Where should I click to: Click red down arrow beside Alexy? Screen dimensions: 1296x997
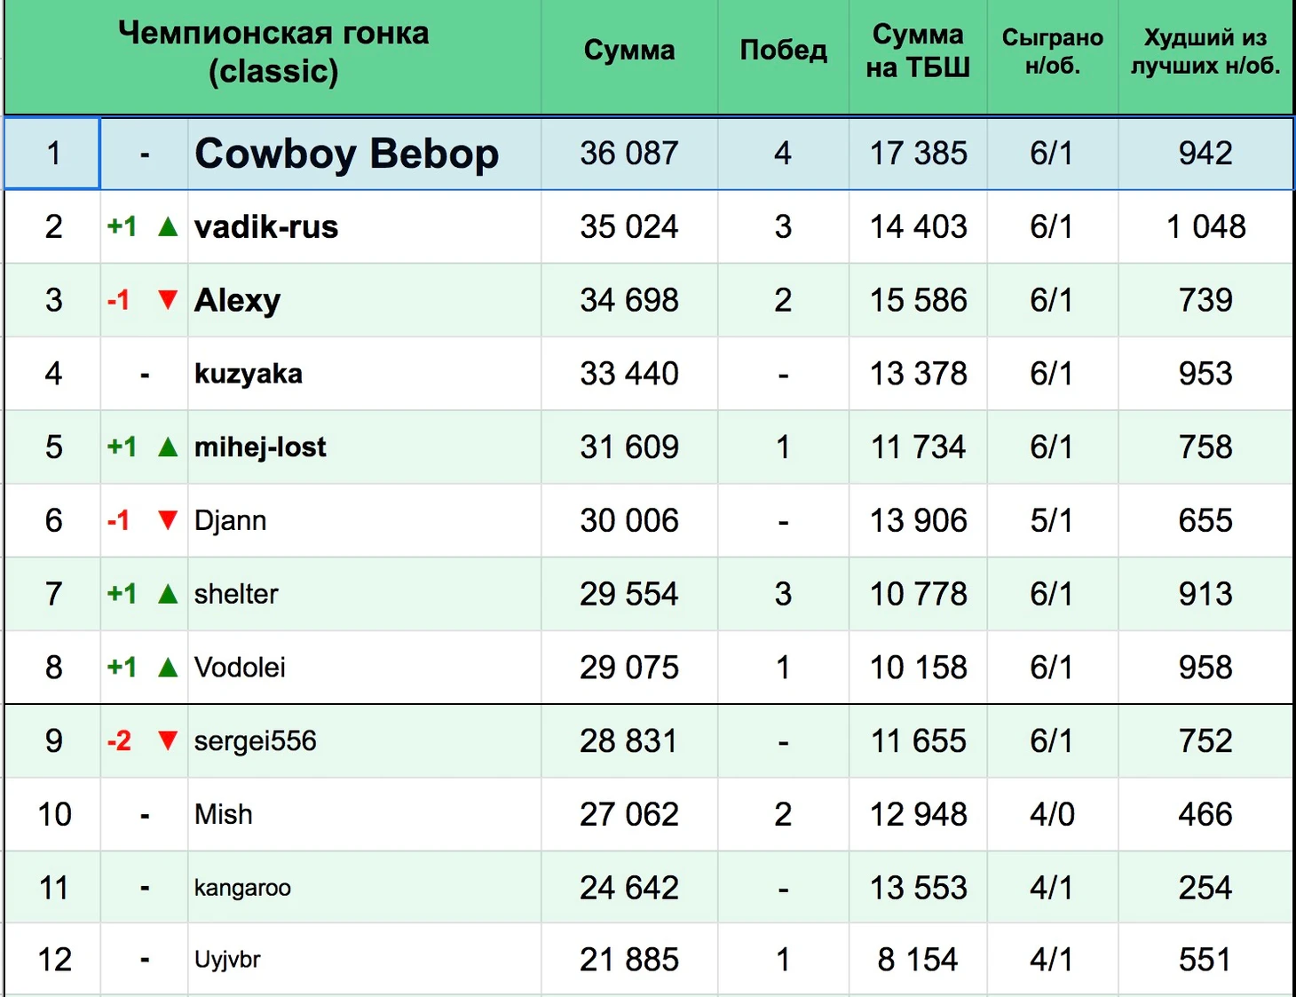(168, 300)
